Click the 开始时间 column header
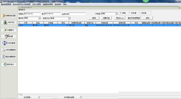 (104, 23)
